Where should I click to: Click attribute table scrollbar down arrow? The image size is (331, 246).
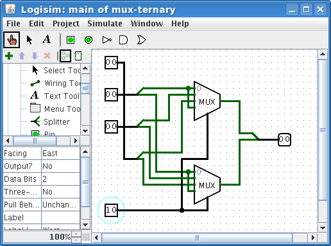point(85,225)
